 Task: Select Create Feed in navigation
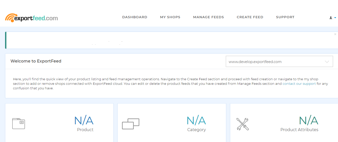click(x=250, y=17)
